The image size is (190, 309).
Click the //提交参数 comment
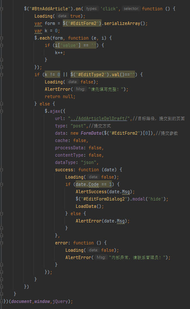(167, 133)
